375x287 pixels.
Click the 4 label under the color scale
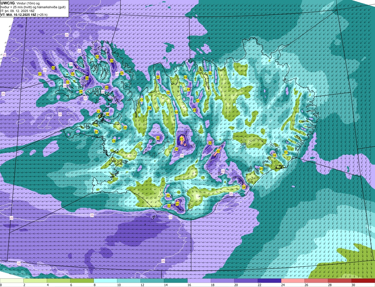click(47, 285)
